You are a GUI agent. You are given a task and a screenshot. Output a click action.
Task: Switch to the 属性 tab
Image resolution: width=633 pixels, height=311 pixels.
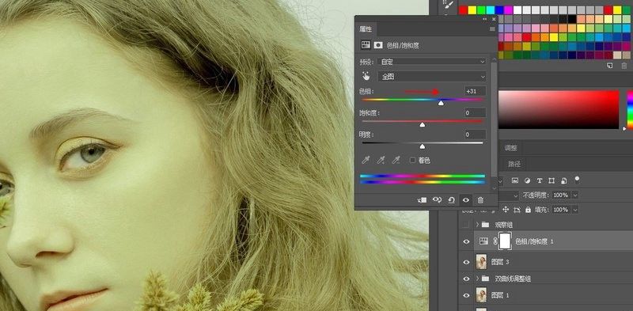click(366, 29)
